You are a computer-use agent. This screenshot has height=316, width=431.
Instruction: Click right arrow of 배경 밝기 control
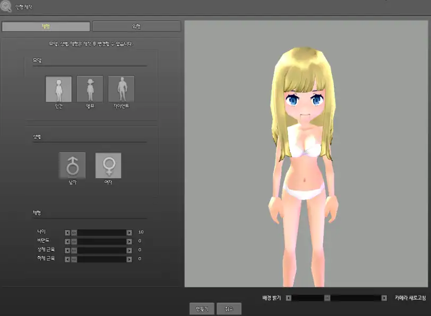coord(384,298)
